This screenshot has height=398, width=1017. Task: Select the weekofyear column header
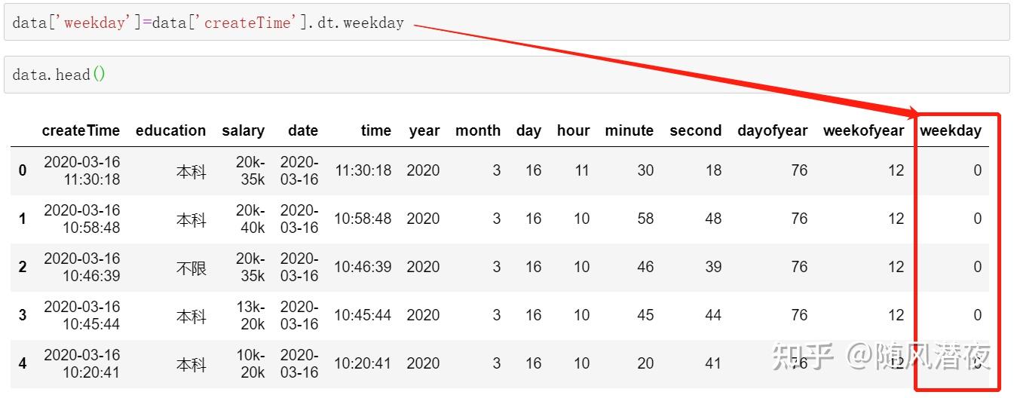pos(863,130)
